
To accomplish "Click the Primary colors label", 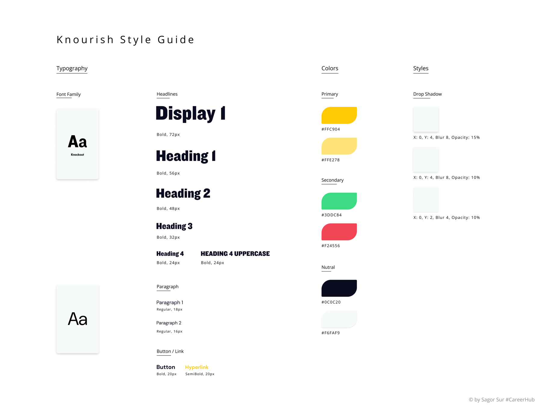I will [x=330, y=94].
